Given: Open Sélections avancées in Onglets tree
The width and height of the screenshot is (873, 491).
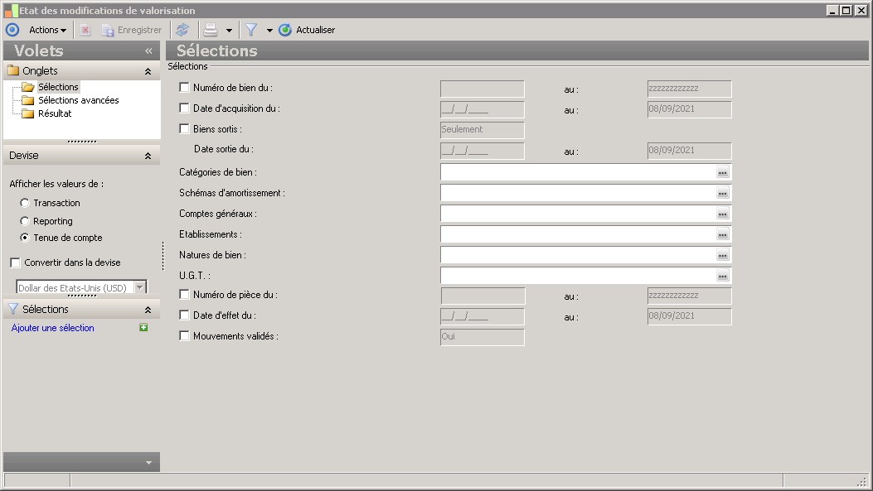Looking at the screenshot, I should 78,100.
